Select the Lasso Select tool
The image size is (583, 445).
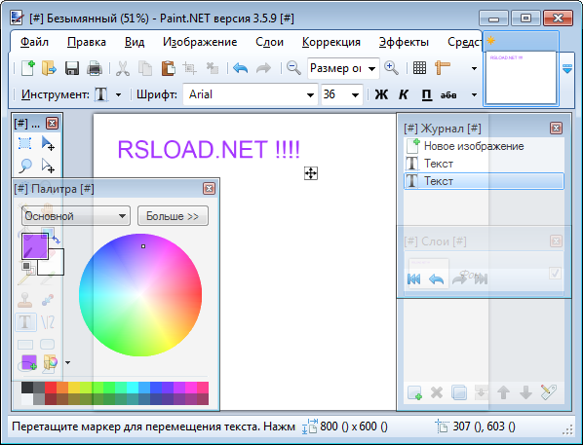(25, 166)
